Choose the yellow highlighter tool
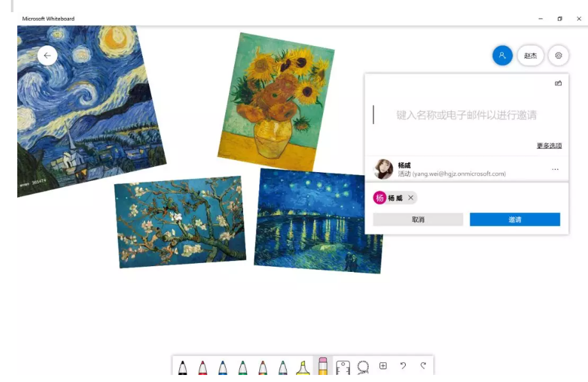 coord(303,367)
